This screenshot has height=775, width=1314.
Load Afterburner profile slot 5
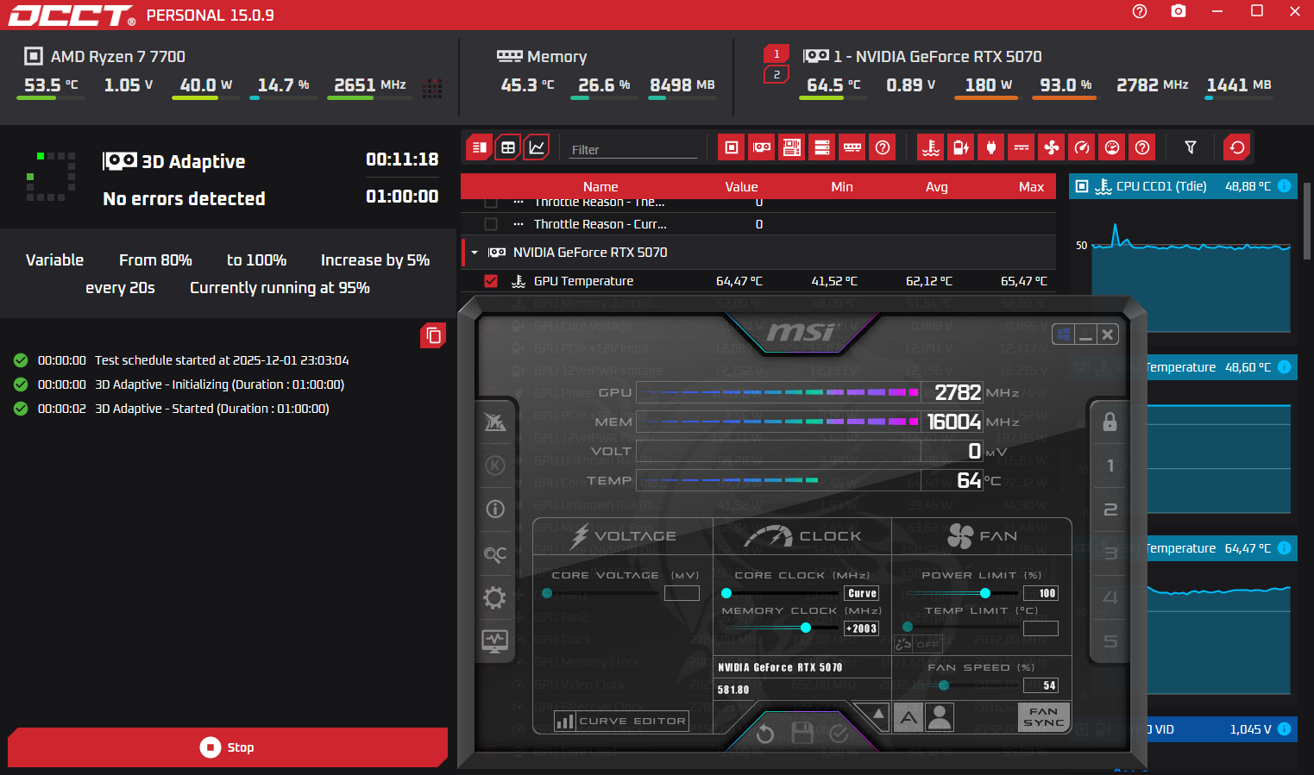point(1110,641)
